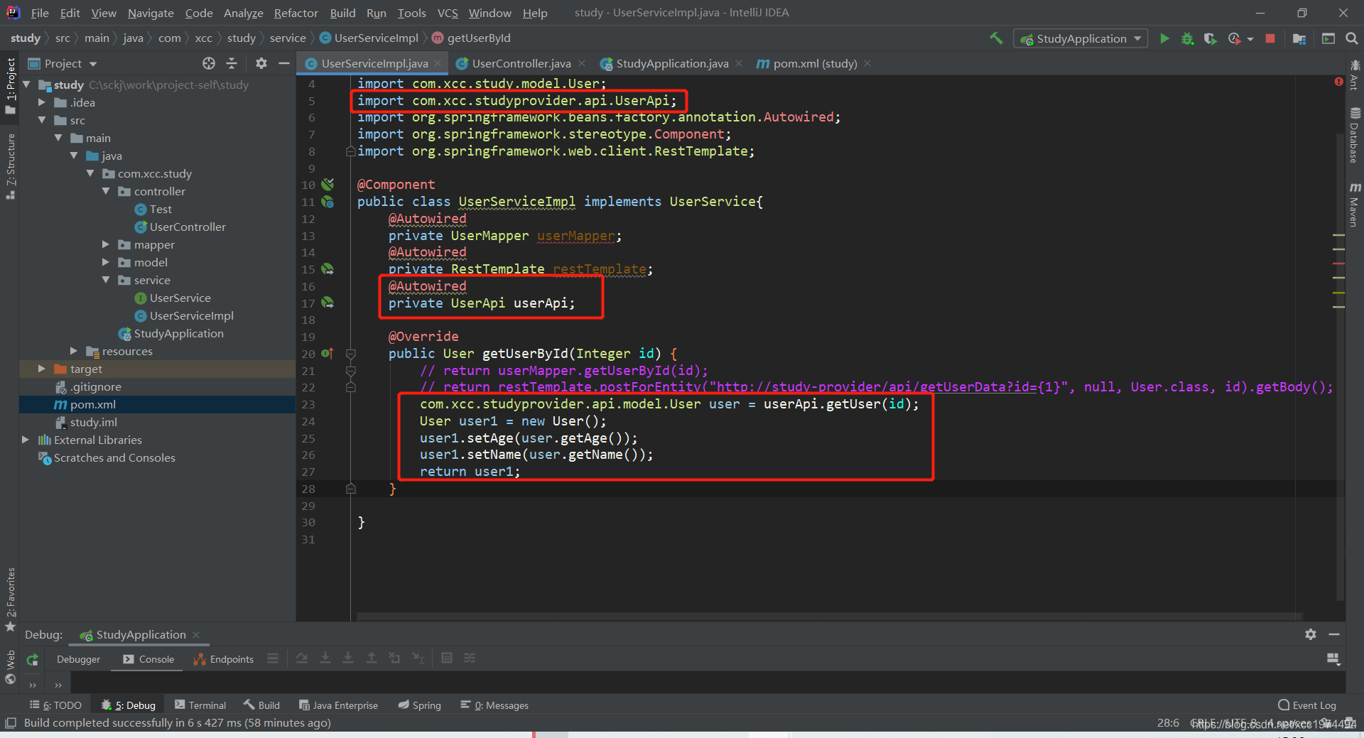Screen dimensions: 1364x738
Task: Open the Refactor menu
Action: [x=296, y=13]
